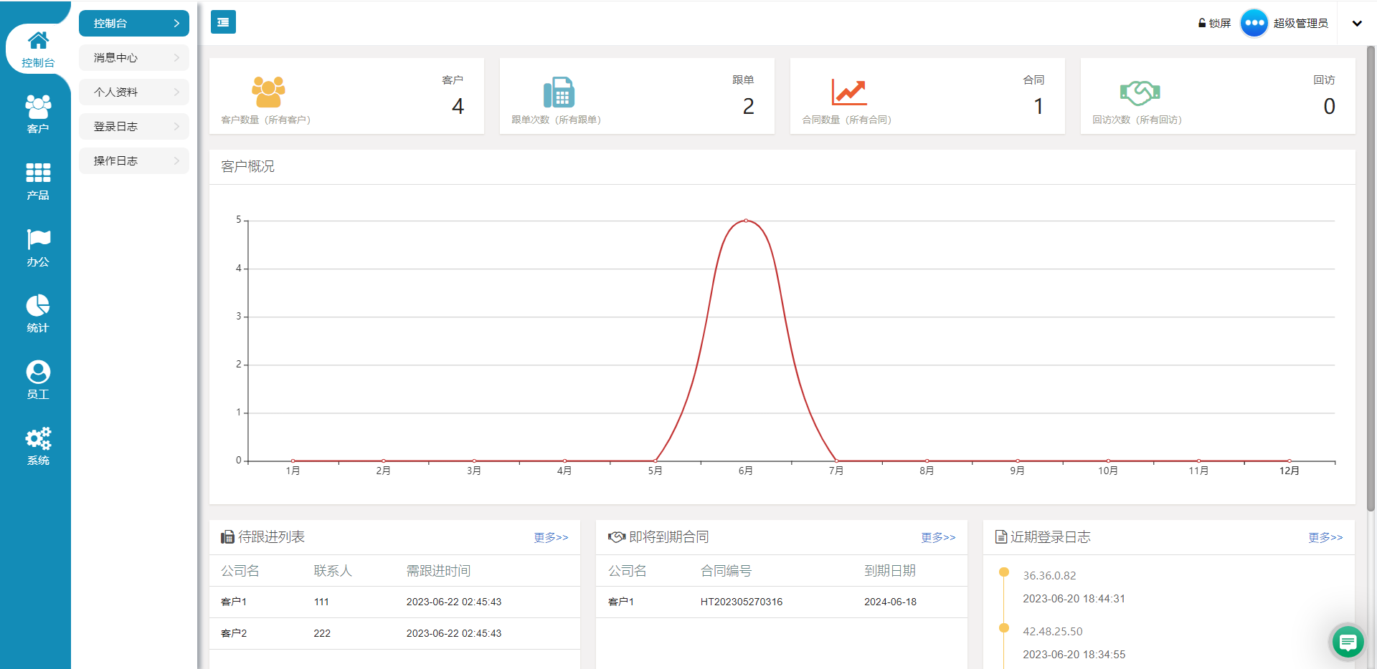
Task: Click the 需跟进时间 column header
Action: (x=438, y=571)
